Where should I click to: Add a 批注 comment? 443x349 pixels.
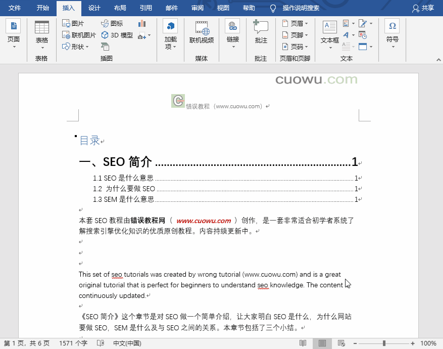(261, 32)
